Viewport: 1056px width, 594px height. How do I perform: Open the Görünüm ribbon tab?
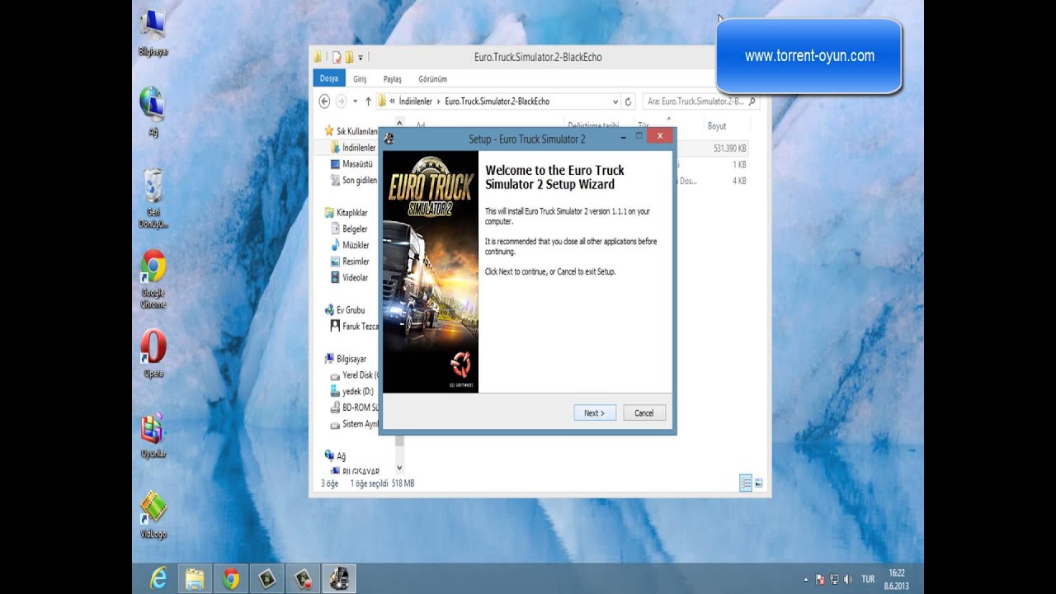pyautogui.click(x=432, y=79)
